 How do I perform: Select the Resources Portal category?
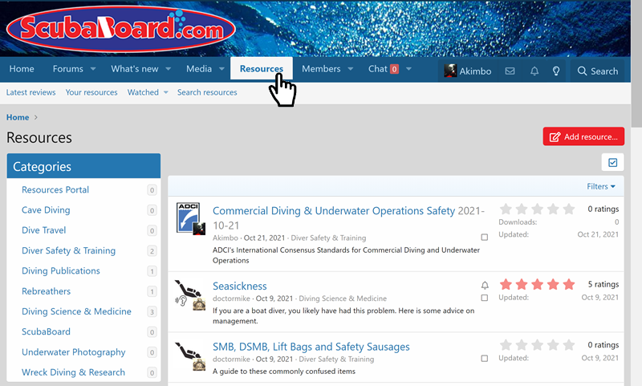coord(55,190)
